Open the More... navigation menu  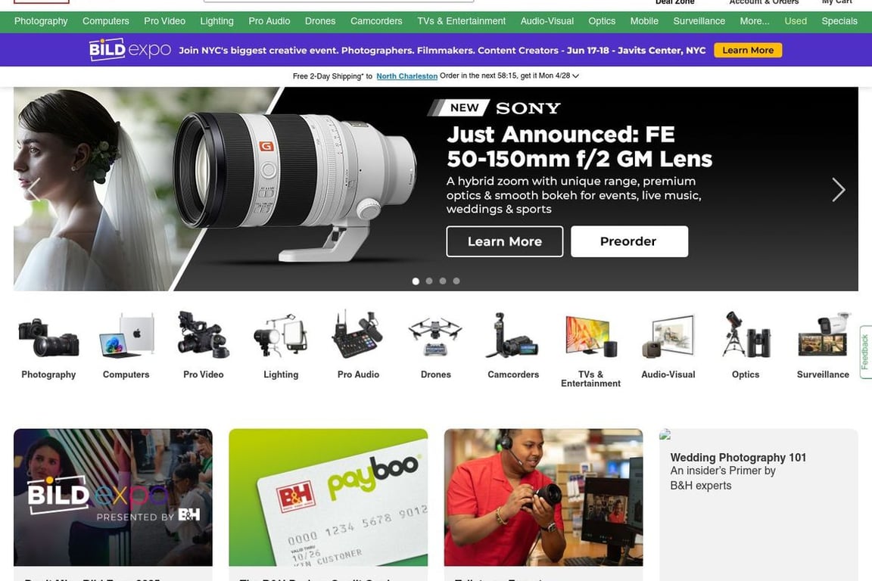pyautogui.click(x=755, y=21)
